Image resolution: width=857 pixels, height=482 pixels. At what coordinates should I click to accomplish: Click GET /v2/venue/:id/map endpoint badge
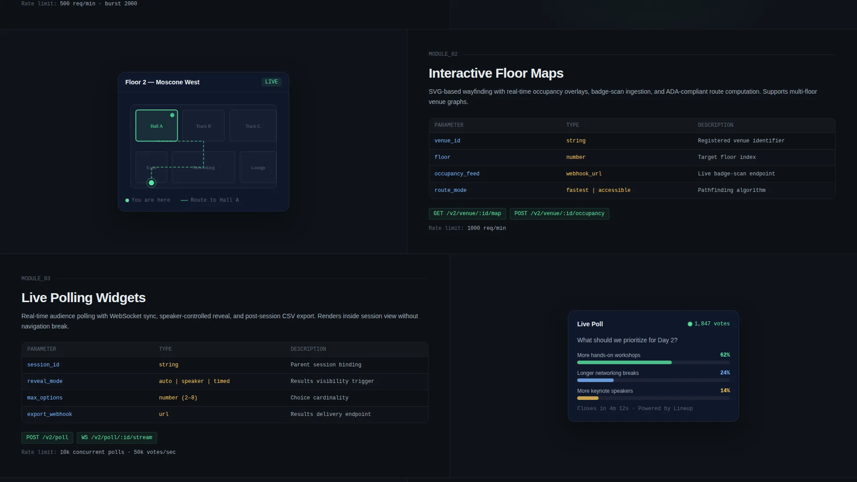(x=467, y=214)
